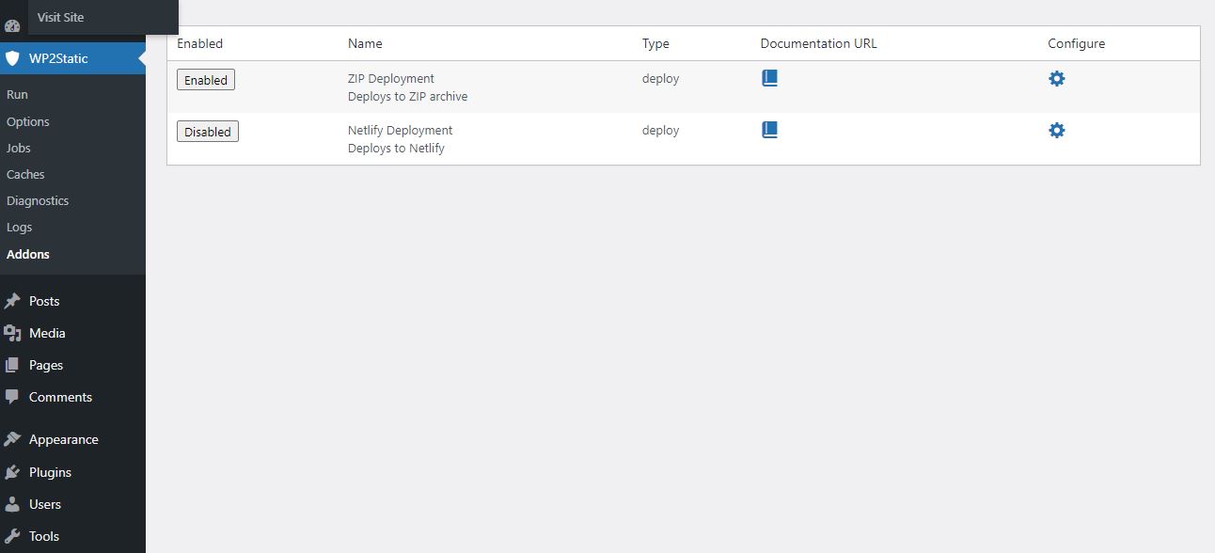Open the Posts menu label
The height and width of the screenshot is (553, 1215).
44,301
